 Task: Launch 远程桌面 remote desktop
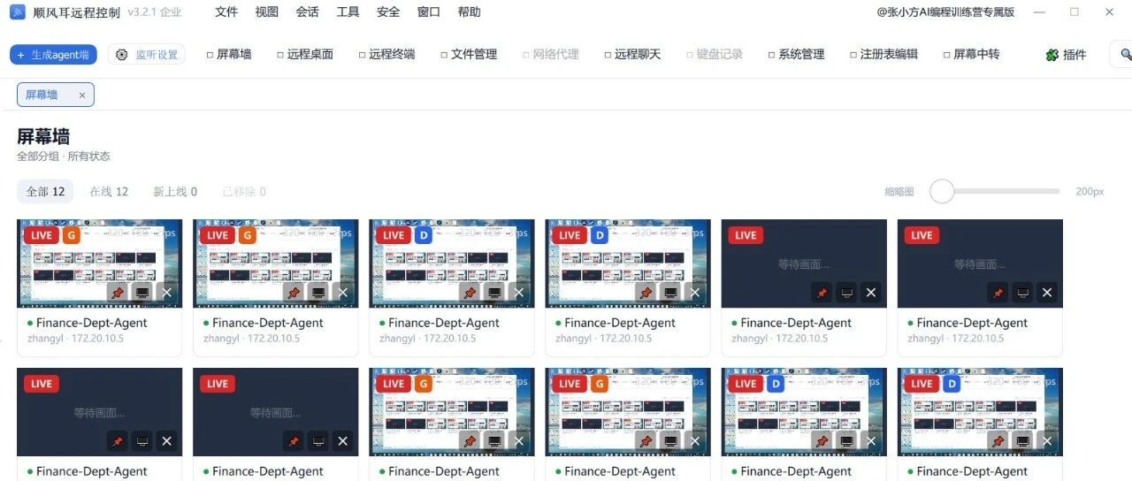tap(305, 54)
